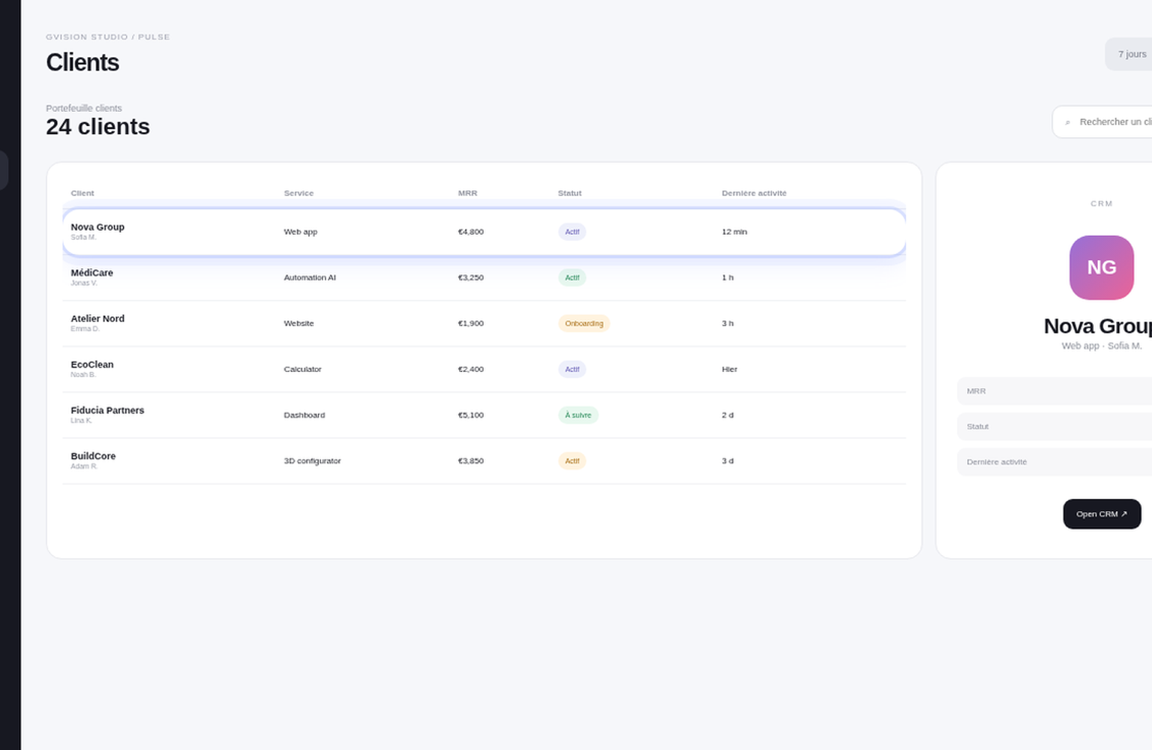This screenshot has height=750, width=1152.
Task: Click the Actif badge in Nova Group row
Action: [x=572, y=232]
